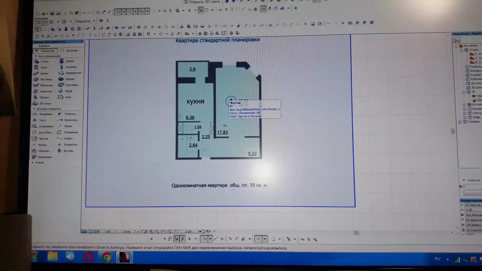Select the Label (Выносная) tool
The image size is (482, 271).
point(68,120)
